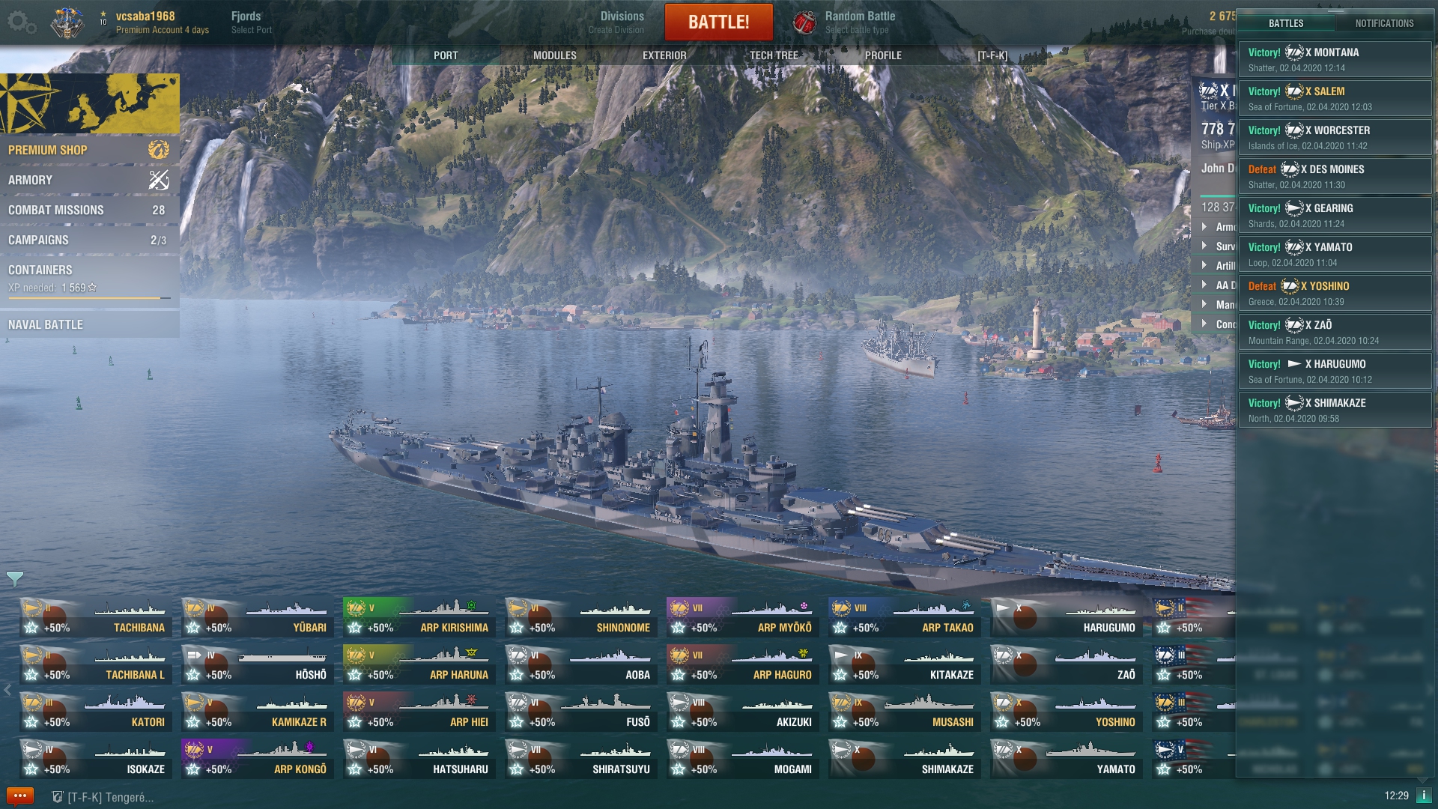Image resolution: width=1438 pixels, height=809 pixels.
Task: Select the Random Battle type icon
Action: (x=804, y=22)
